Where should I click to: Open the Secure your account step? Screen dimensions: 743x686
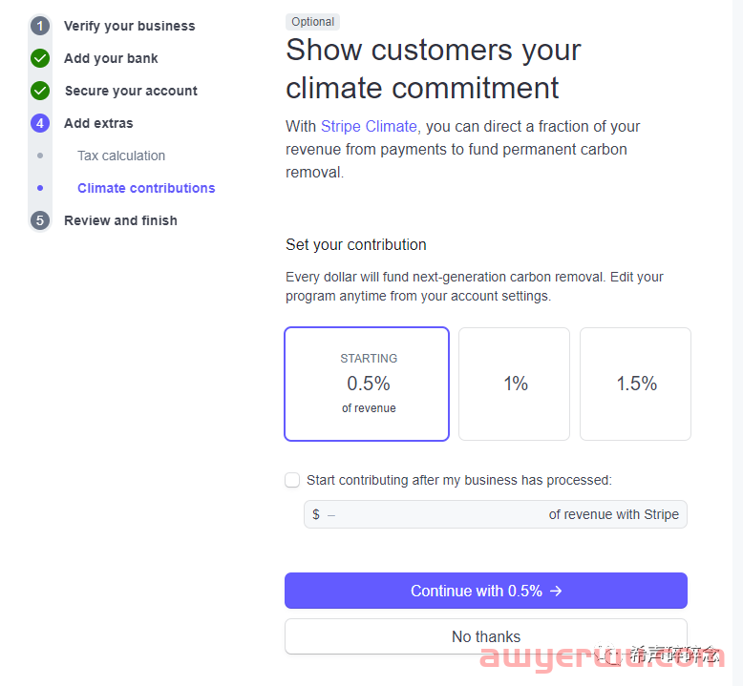coord(131,91)
